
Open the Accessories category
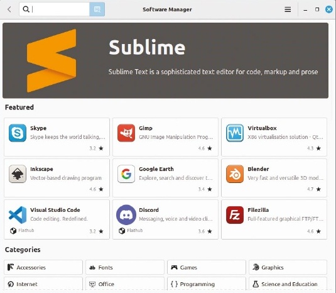[43, 267]
